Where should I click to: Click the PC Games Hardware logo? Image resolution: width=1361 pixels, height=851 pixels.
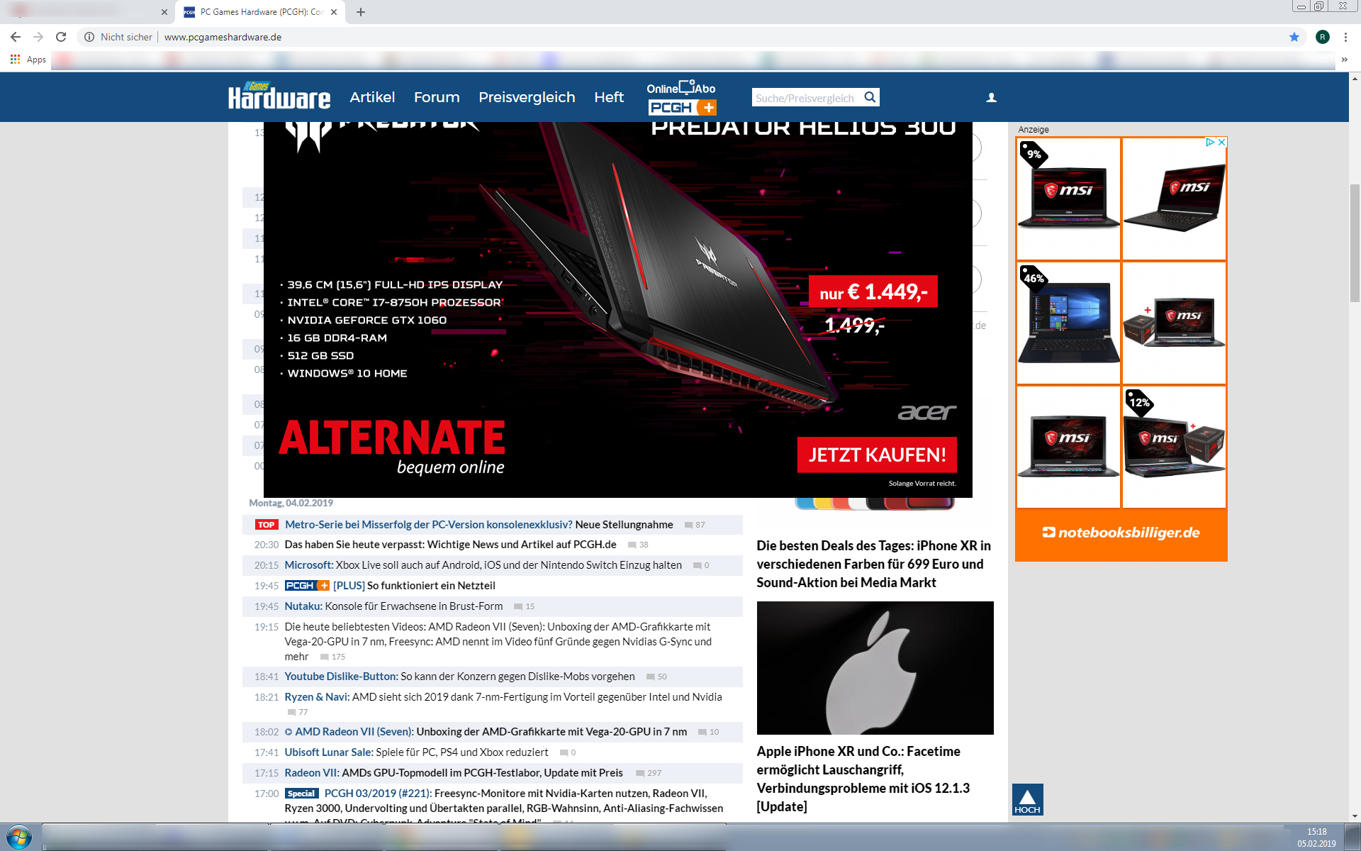point(279,97)
